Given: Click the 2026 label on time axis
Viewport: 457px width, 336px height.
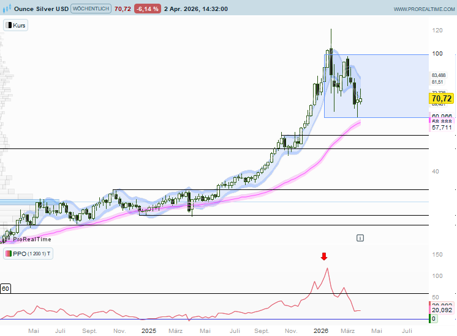Looking at the screenshot, I should pyautogui.click(x=321, y=331).
